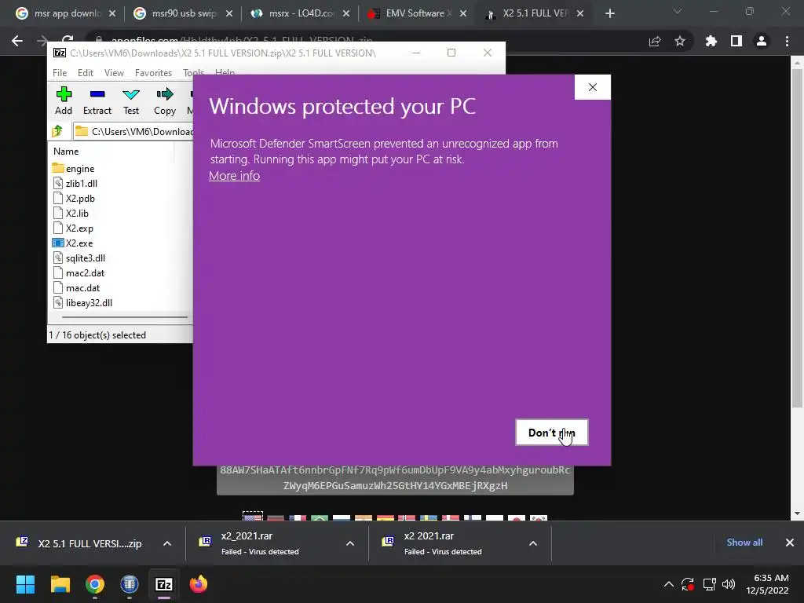Close the EMV Software tab
The image size is (804, 603).
(x=463, y=14)
